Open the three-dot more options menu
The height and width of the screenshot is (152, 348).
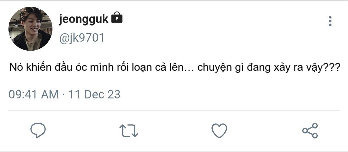click(x=330, y=21)
